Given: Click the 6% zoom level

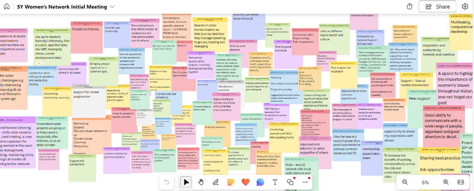Looking at the screenshot, I should tap(426, 182).
